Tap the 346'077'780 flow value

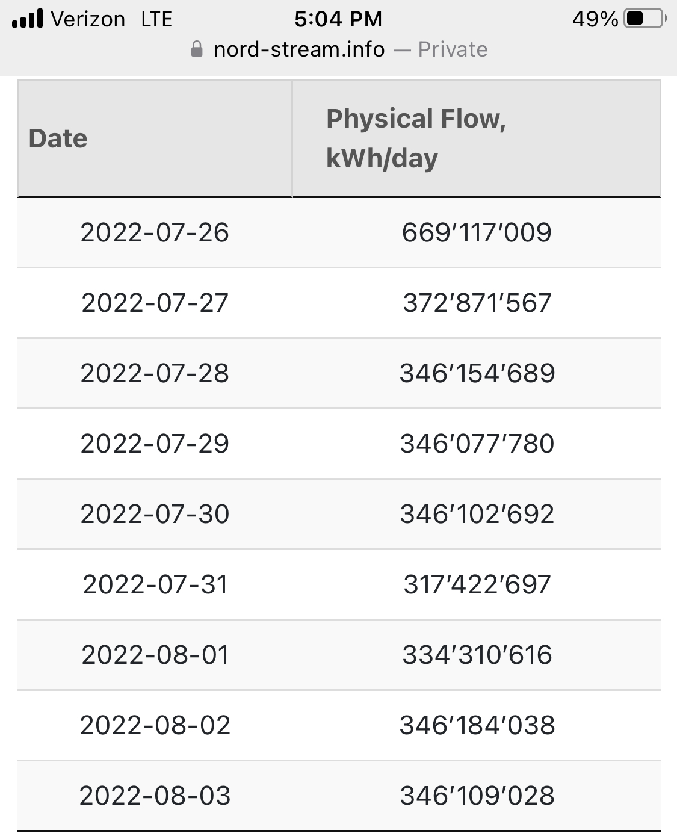pos(477,444)
